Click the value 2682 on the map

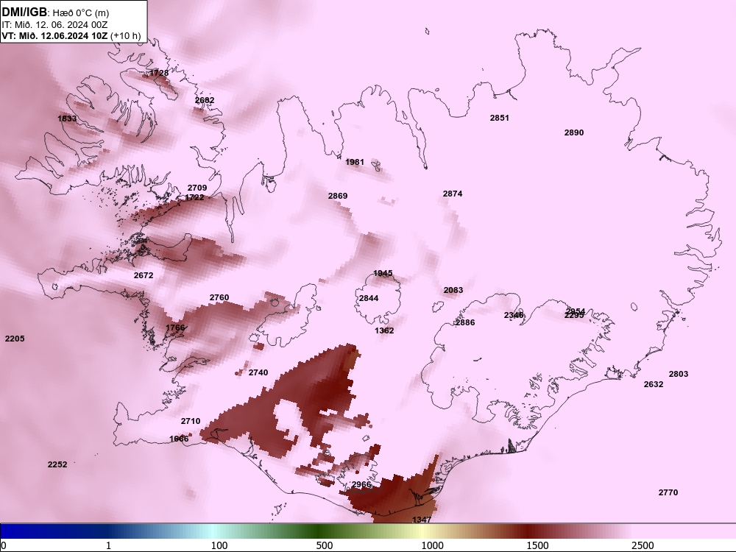click(x=205, y=100)
